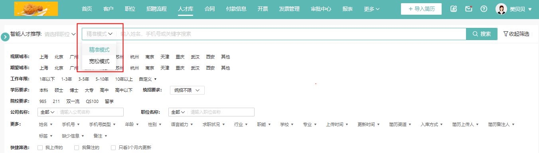This screenshot has height=153, width=539.
Task: Expand 手机号类型 filter dropdown
Action: tap(102, 124)
